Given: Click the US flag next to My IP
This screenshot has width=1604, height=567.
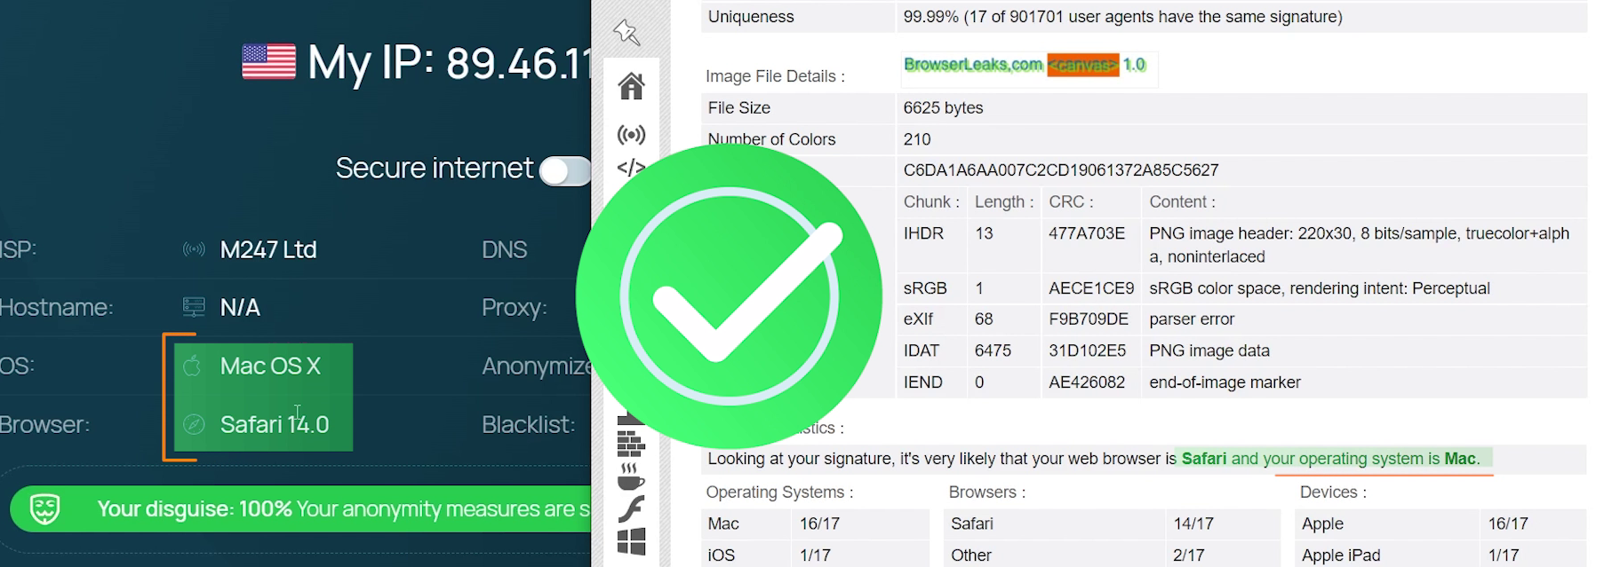Looking at the screenshot, I should [x=269, y=62].
